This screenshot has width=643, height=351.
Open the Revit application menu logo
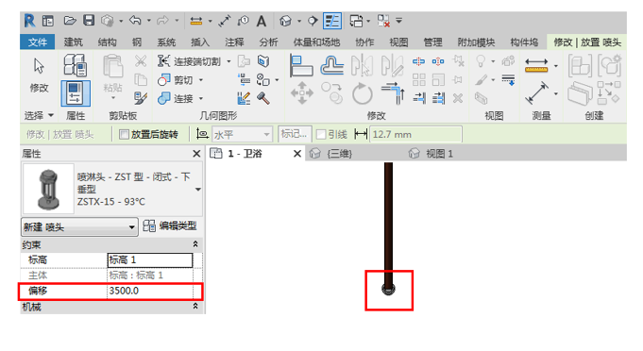pos(29,21)
